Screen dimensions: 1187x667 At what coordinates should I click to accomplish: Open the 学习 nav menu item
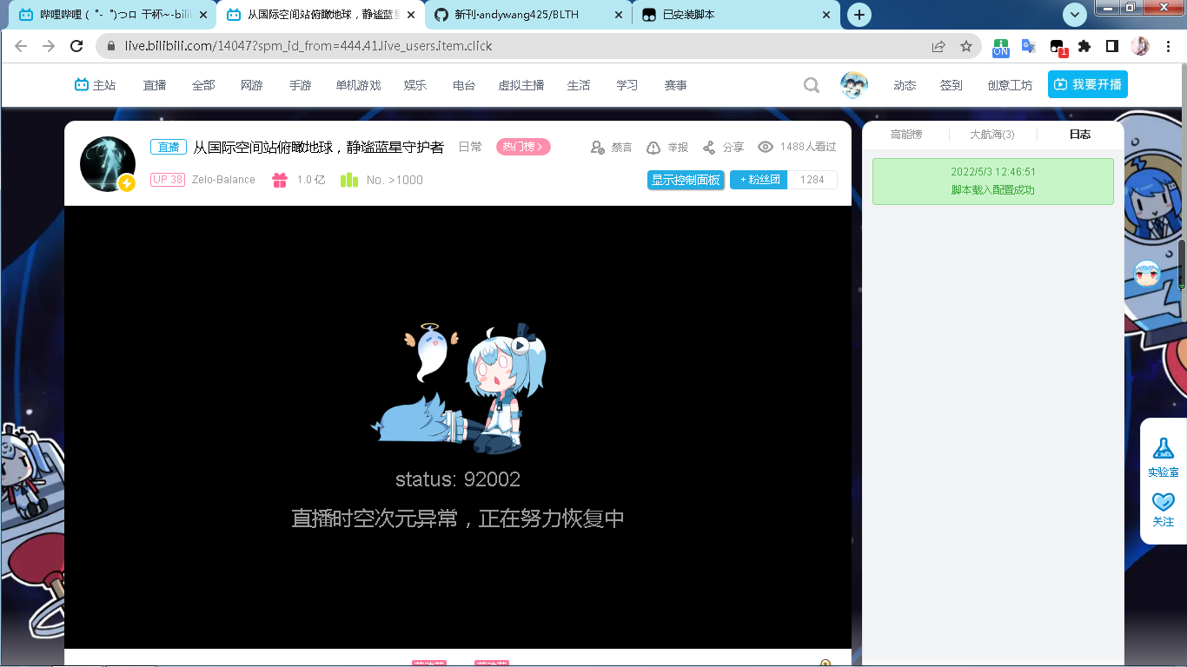click(627, 85)
